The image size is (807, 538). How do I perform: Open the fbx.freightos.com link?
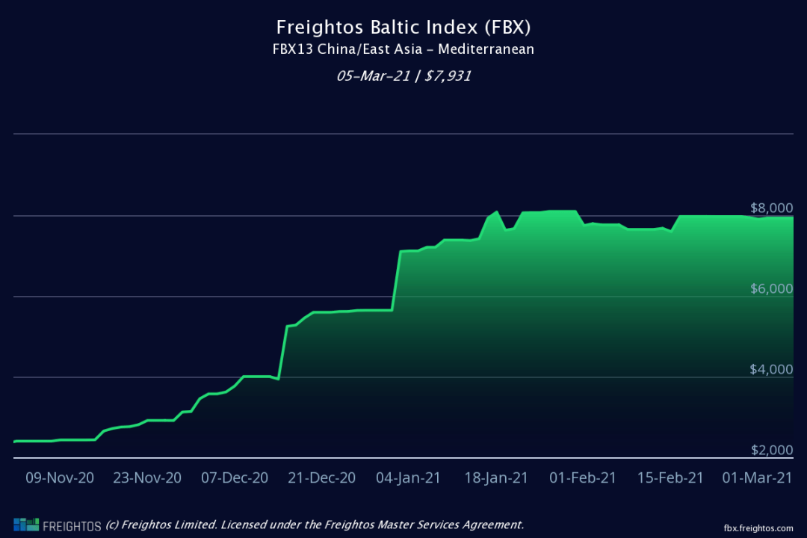[758, 528]
